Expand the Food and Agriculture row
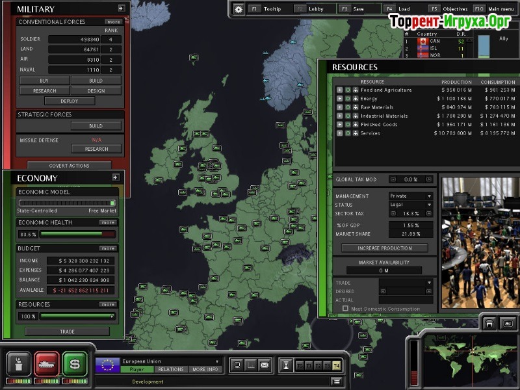The height and width of the screenshot is (390, 520). pos(339,90)
